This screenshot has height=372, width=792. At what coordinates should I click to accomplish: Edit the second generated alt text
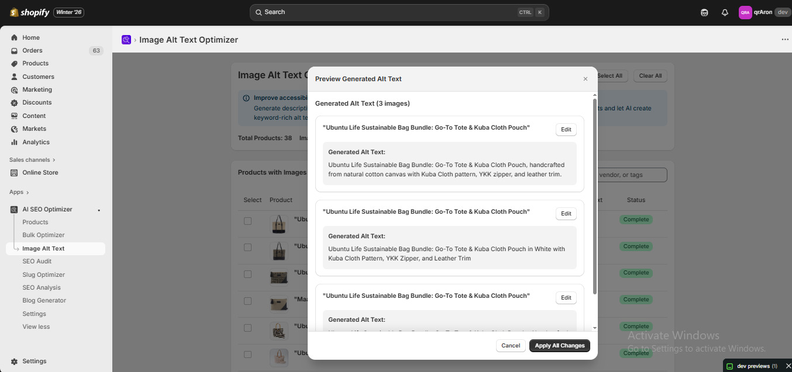(566, 214)
